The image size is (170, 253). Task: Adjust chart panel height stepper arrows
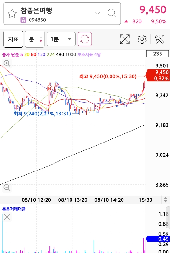166,200
